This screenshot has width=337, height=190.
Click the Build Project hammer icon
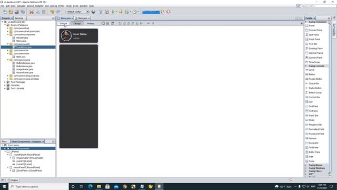pos(101,12)
